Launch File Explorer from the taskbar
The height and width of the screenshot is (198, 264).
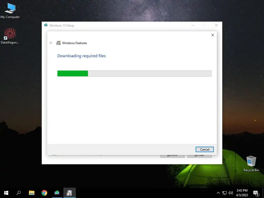(31, 193)
